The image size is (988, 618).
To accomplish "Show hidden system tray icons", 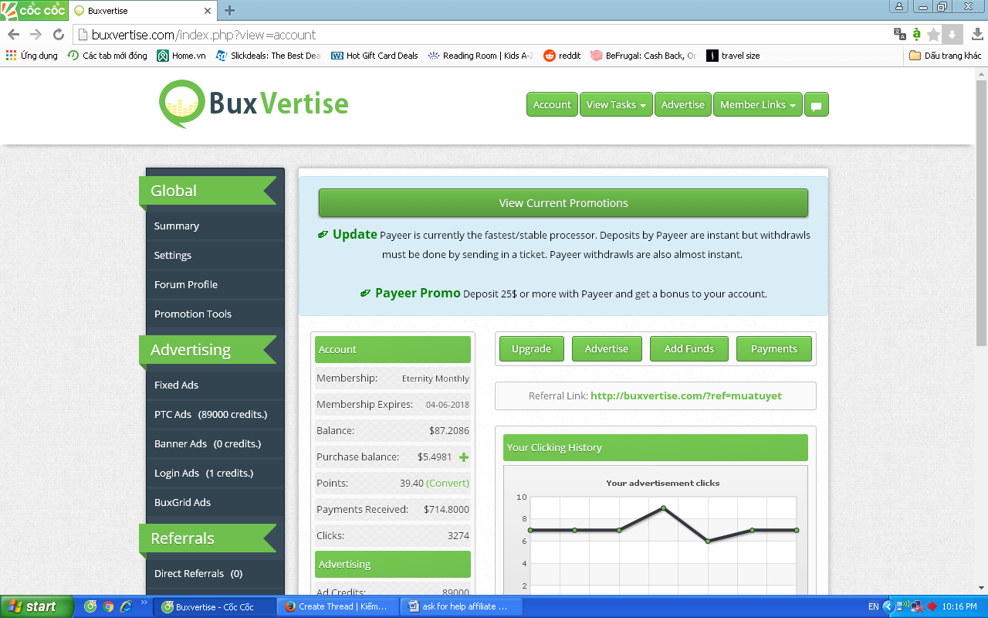I will [888, 606].
